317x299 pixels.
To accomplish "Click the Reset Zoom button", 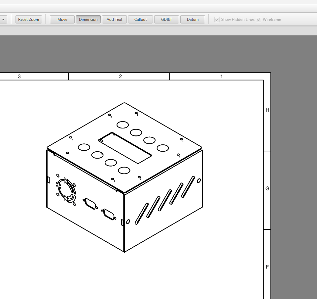I will point(29,20).
